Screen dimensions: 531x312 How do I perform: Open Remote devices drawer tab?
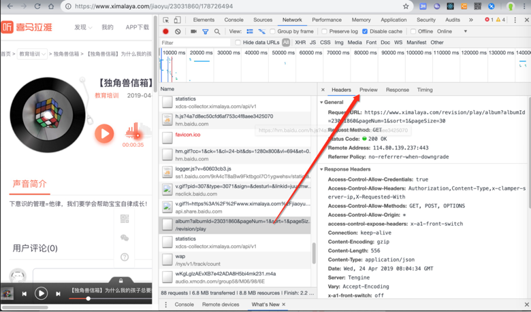(221, 305)
